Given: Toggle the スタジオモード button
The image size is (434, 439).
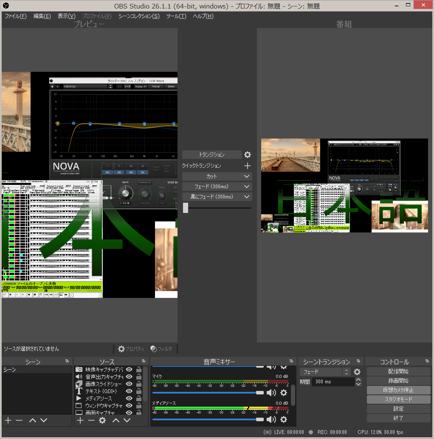Looking at the screenshot, I should tap(398, 399).
